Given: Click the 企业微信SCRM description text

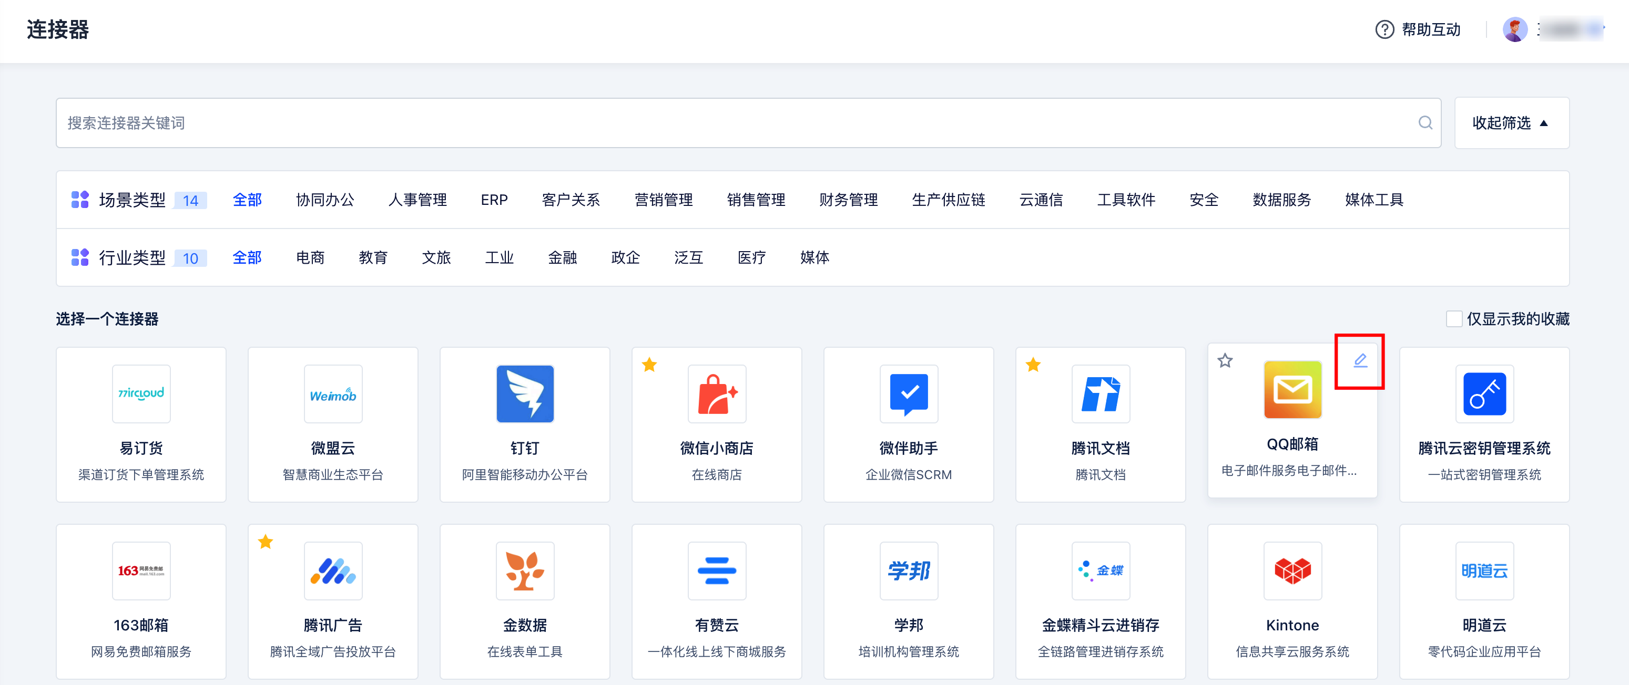Looking at the screenshot, I should point(909,474).
